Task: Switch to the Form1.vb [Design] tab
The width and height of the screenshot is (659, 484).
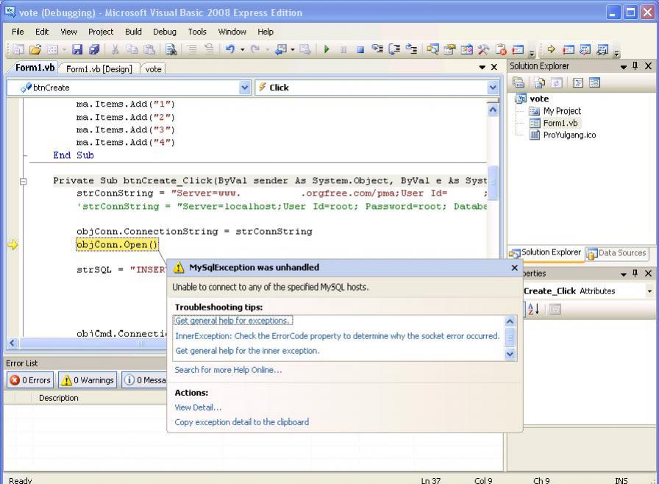Action: pyautogui.click(x=99, y=69)
